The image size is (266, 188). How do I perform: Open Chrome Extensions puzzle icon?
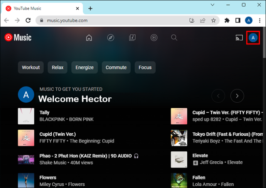tap(227, 20)
